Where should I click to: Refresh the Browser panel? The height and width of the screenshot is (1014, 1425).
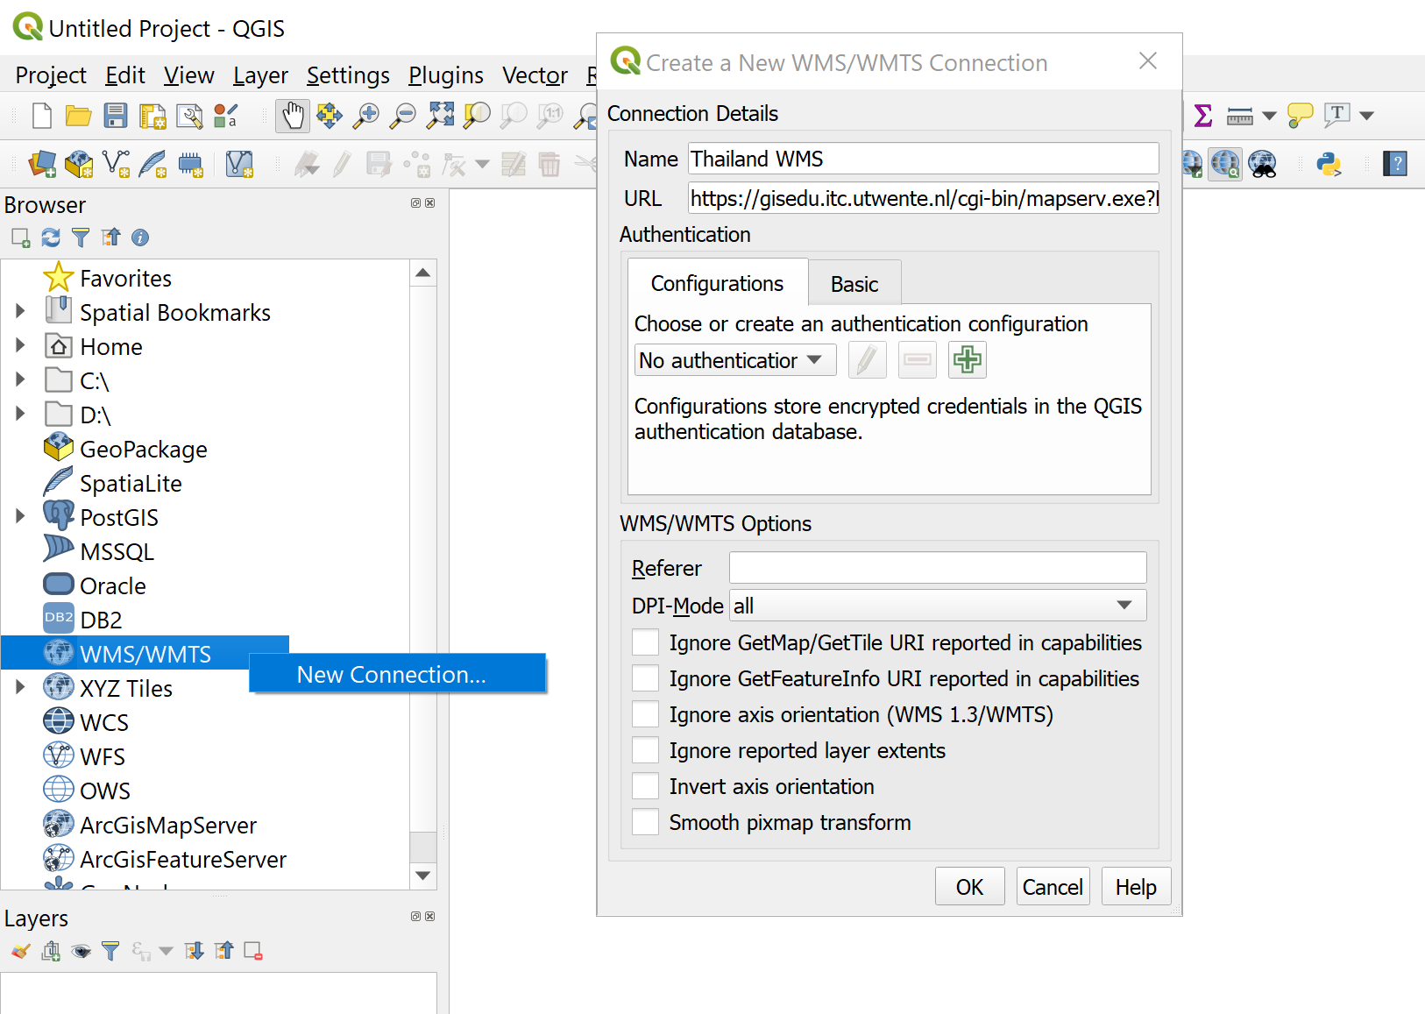[50, 237]
